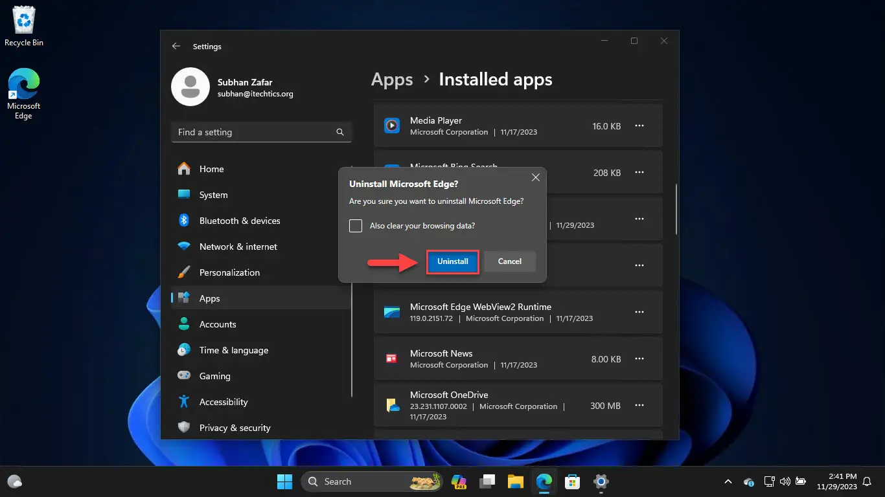The width and height of the screenshot is (885, 497).
Task: Select Apps in the sidebar
Action: coord(261,298)
